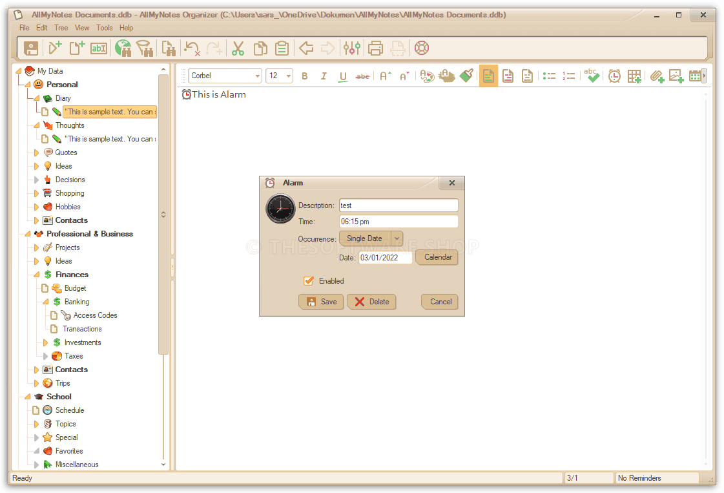Open the font size 12 dropdown
This screenshot has width=724, height=493.
[289, 76]
